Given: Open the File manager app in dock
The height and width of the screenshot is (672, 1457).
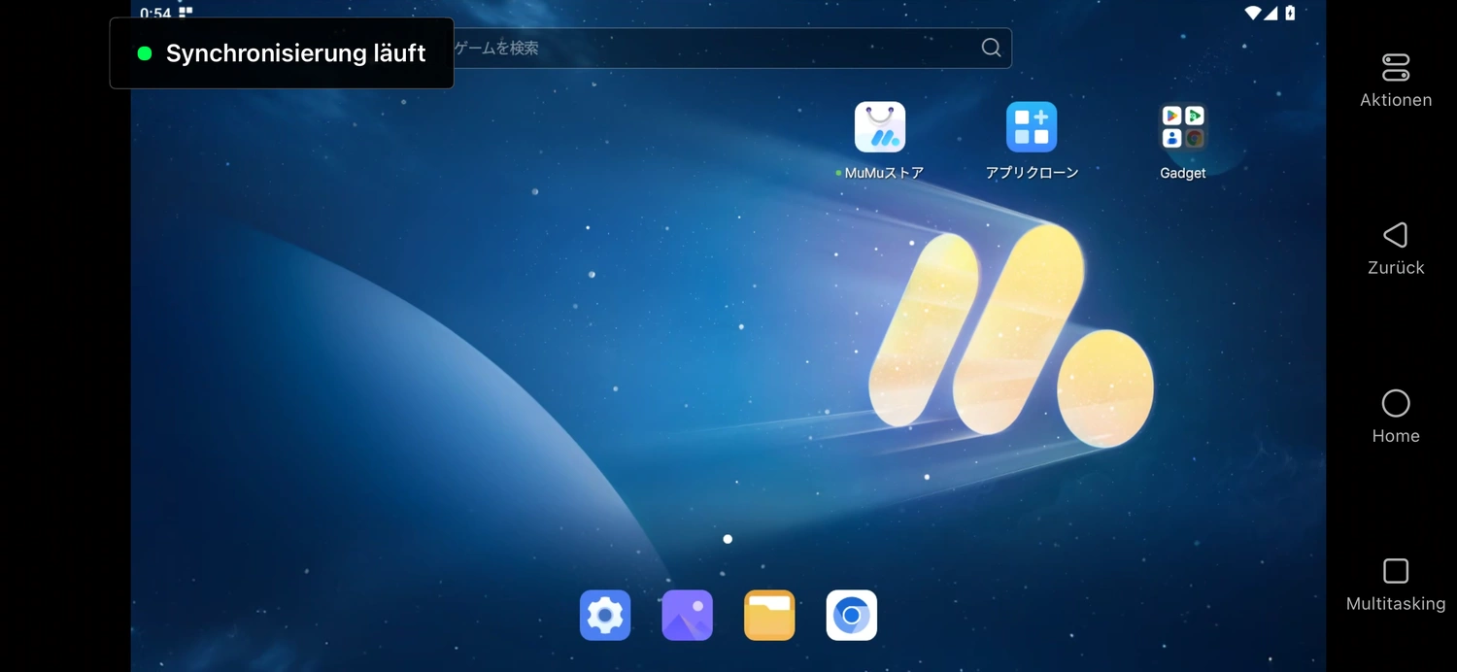Looking at the screenshot, I should tap(769, 616).
